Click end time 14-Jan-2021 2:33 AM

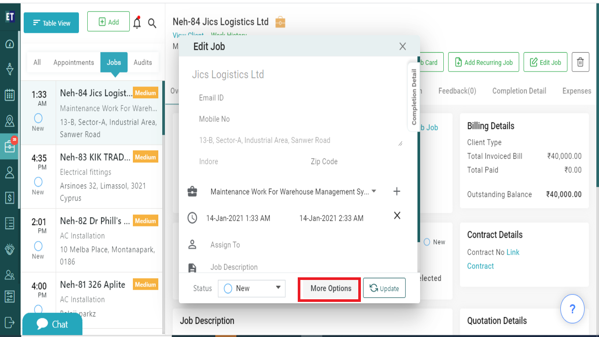(332, 218)
